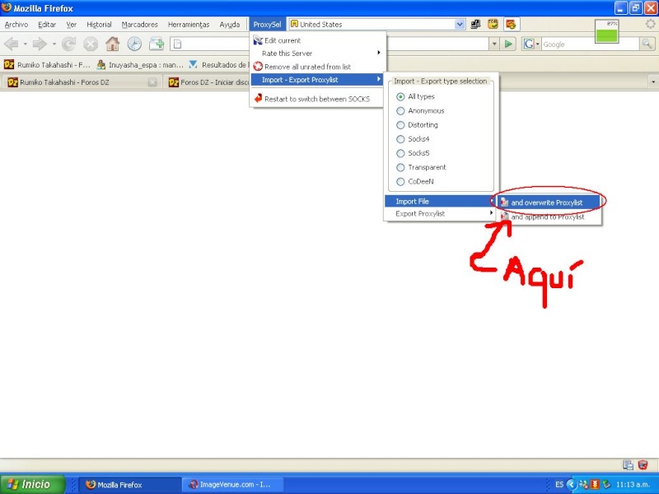The width and height of the screenshot is (659, 494).
Task: Click the ProxySel orange toolbar icon
Action: (511, 25)
